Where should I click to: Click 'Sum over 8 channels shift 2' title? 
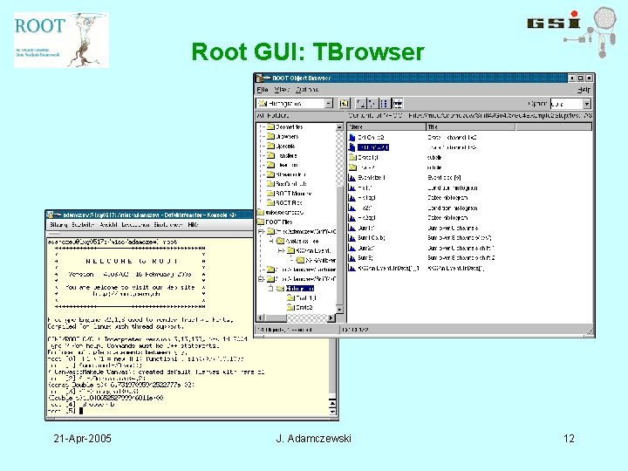461,258
